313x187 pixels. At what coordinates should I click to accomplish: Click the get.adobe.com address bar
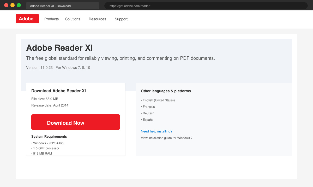pyautogui.click(x=206, y=6)
